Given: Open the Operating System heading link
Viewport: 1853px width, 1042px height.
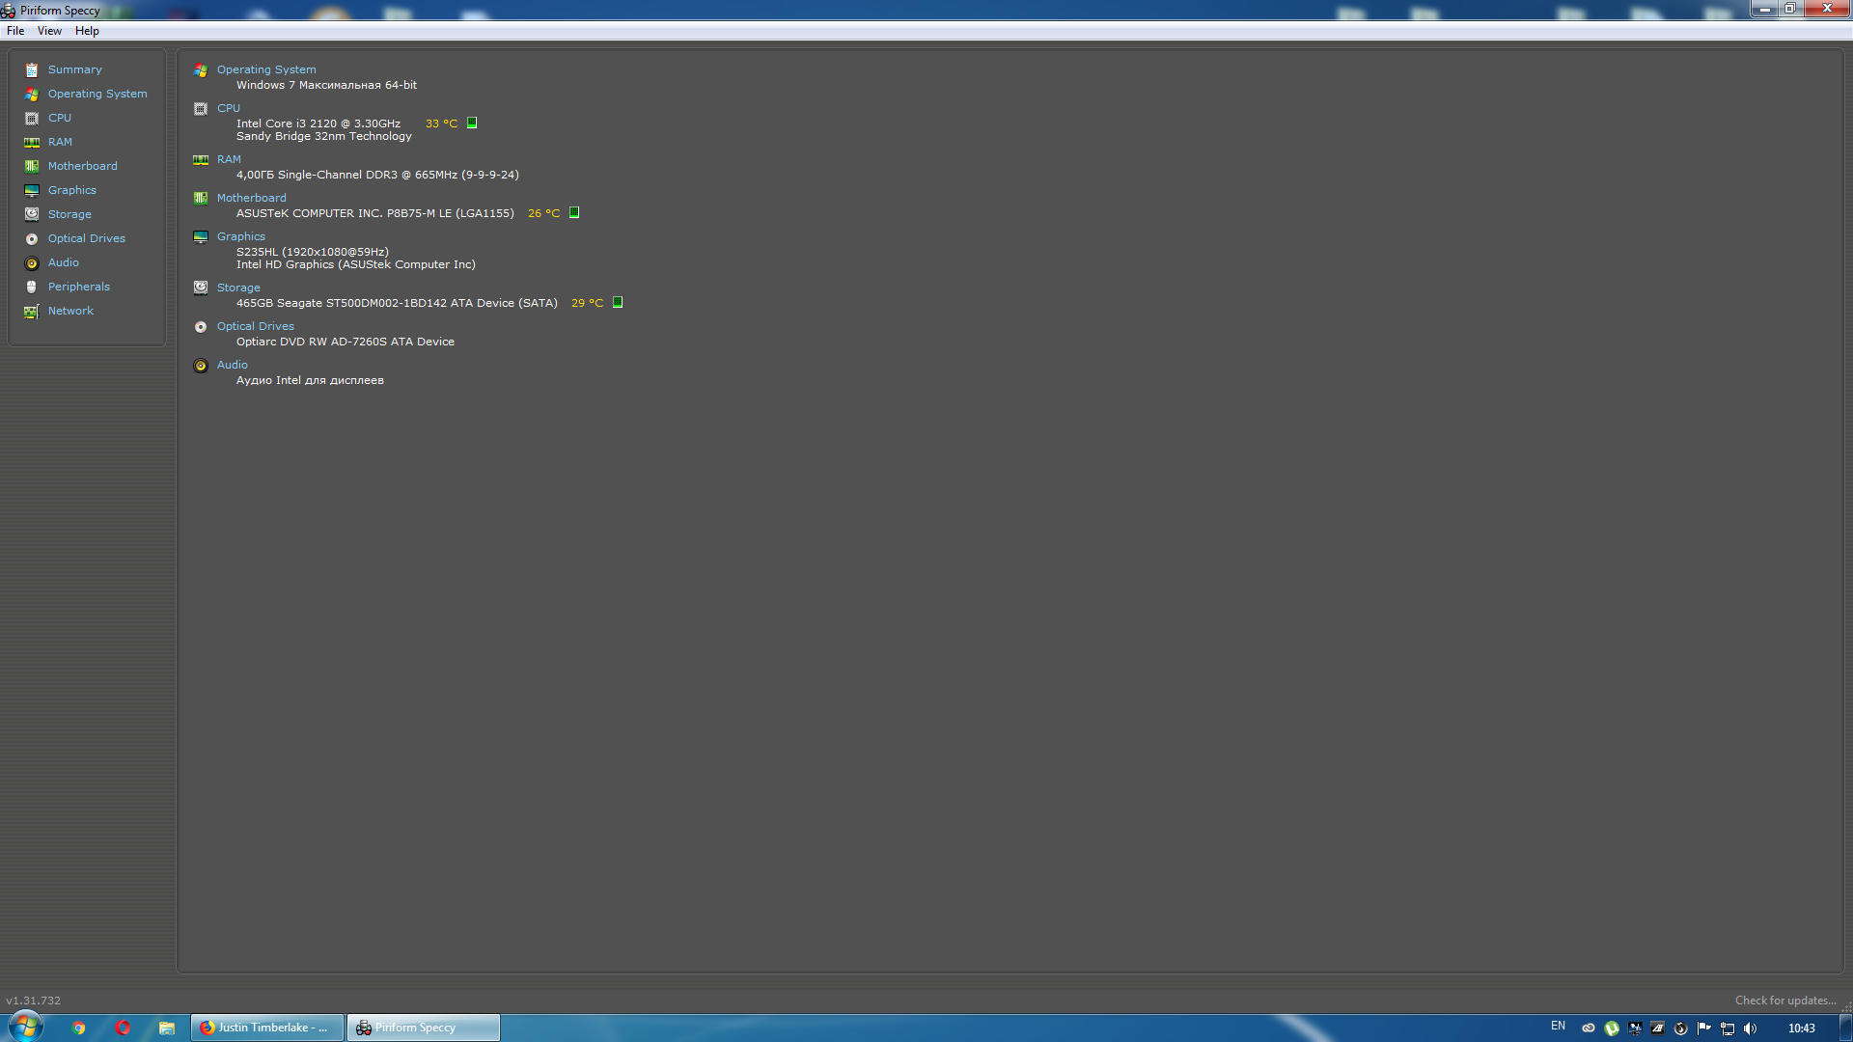Looking at the screenshot, I should point(265,69).
